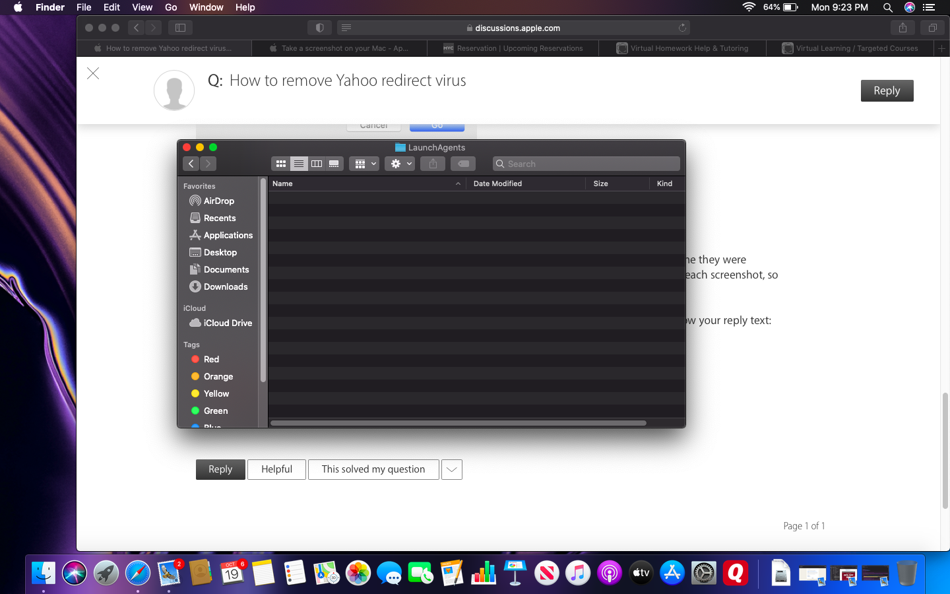Select the Yellow tag in Finder sidebar
The width and height of the screenshot is (950, 594).
click(x=210, y=393)
